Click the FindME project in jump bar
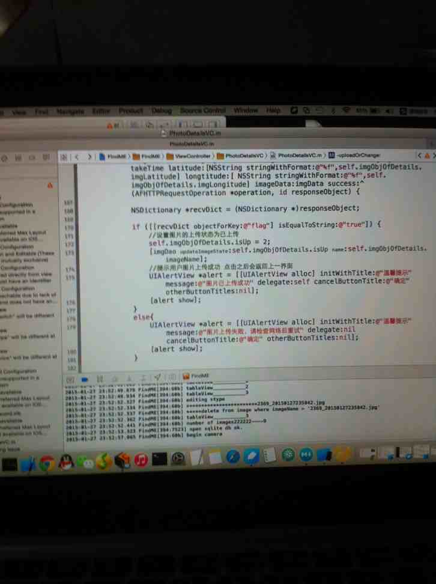This screenshot has width=436, height=584. coord(113,157)
